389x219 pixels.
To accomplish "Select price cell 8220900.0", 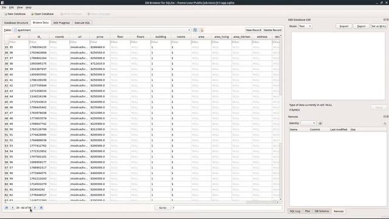I will 100,124.
